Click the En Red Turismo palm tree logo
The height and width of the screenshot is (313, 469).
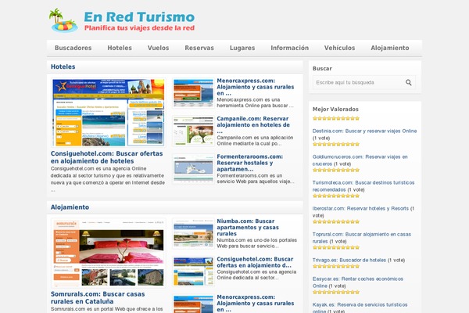tap(63, 20)
